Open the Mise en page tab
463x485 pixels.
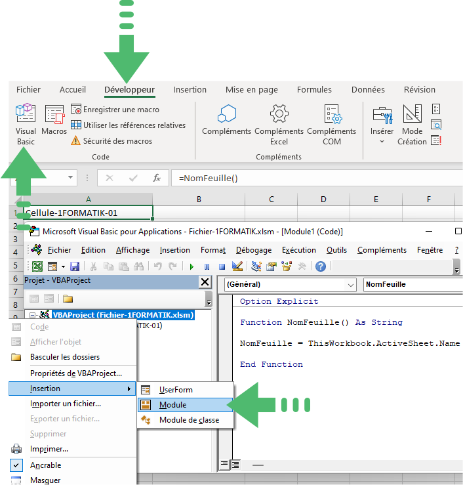point(252,90)
